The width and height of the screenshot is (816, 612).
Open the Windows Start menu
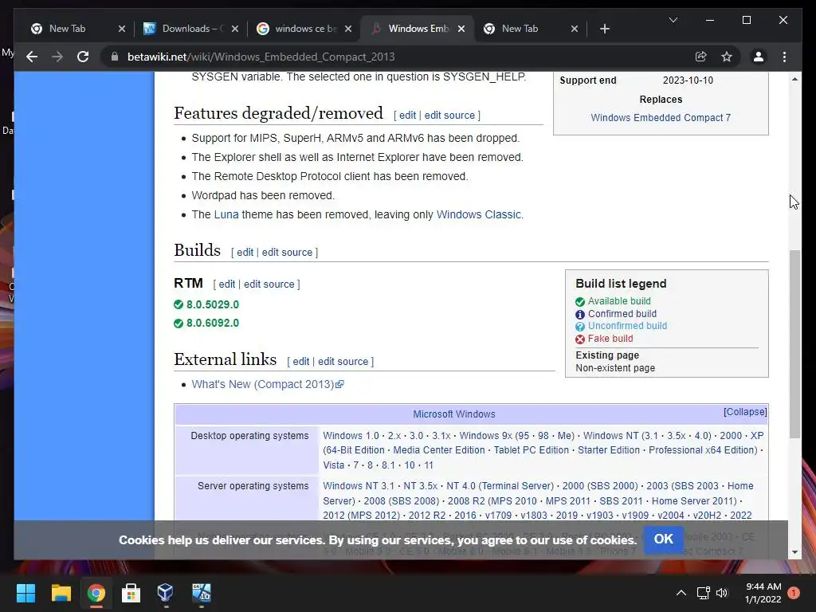tap(25, 593)
